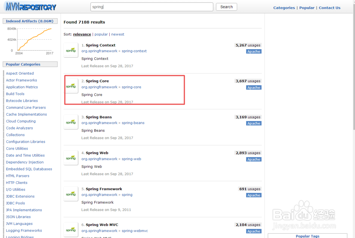The image size is (355, 238).
Task: Click the indexed artifacts growth chart
Action: coord(30,41)
